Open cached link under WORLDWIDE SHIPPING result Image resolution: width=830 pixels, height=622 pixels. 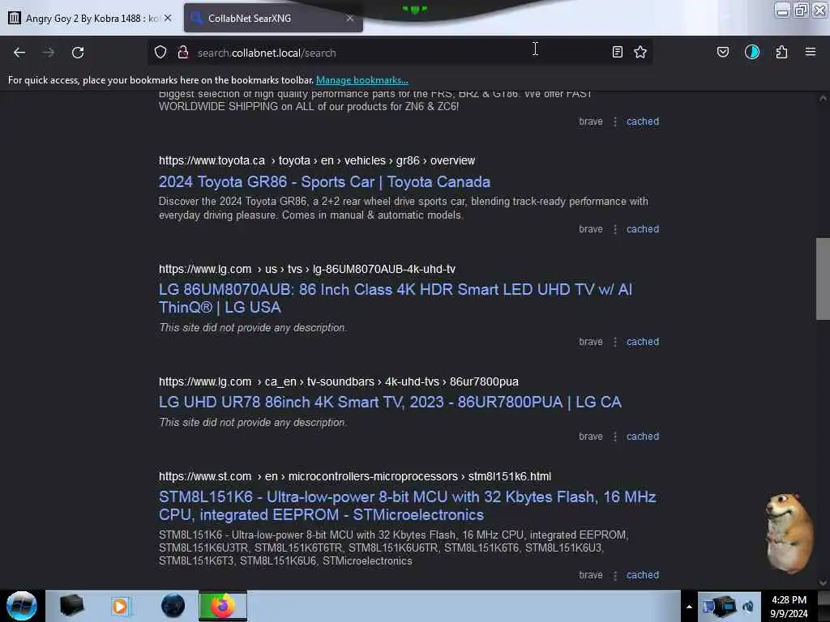point(643,121)
